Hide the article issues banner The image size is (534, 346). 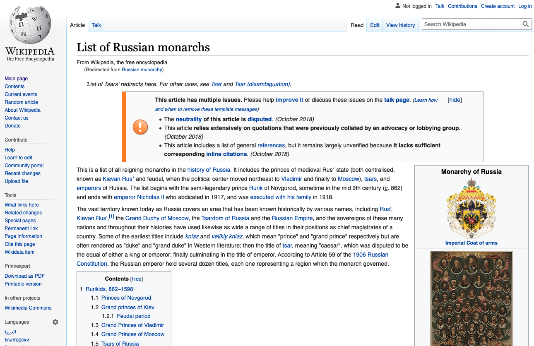pos(455,100)
